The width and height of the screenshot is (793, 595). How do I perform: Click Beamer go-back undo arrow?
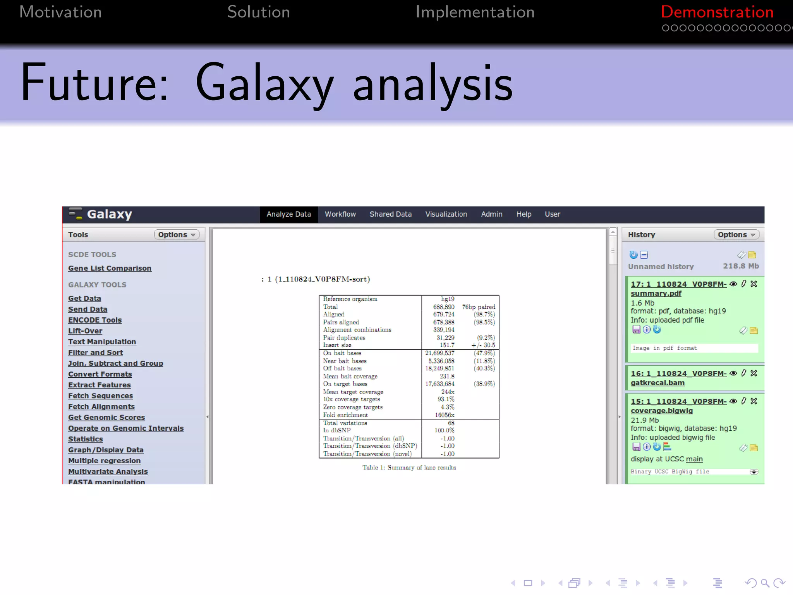coord(751,583)
